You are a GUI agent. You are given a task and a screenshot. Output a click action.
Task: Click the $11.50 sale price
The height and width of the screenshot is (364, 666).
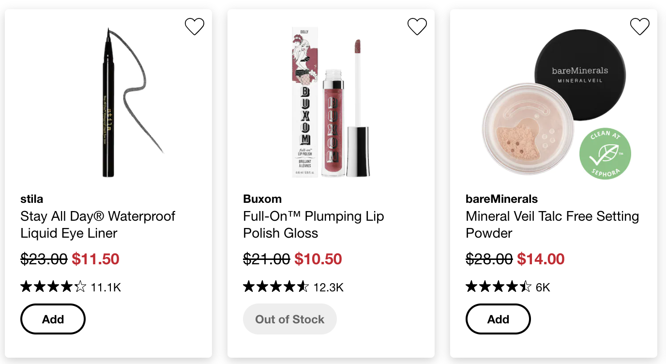pyautogui.click(x=95, y=259)
